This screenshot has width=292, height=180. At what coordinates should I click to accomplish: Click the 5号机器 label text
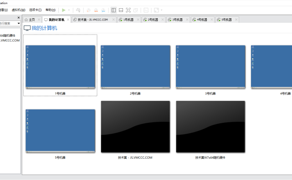[x=60, y=158]
